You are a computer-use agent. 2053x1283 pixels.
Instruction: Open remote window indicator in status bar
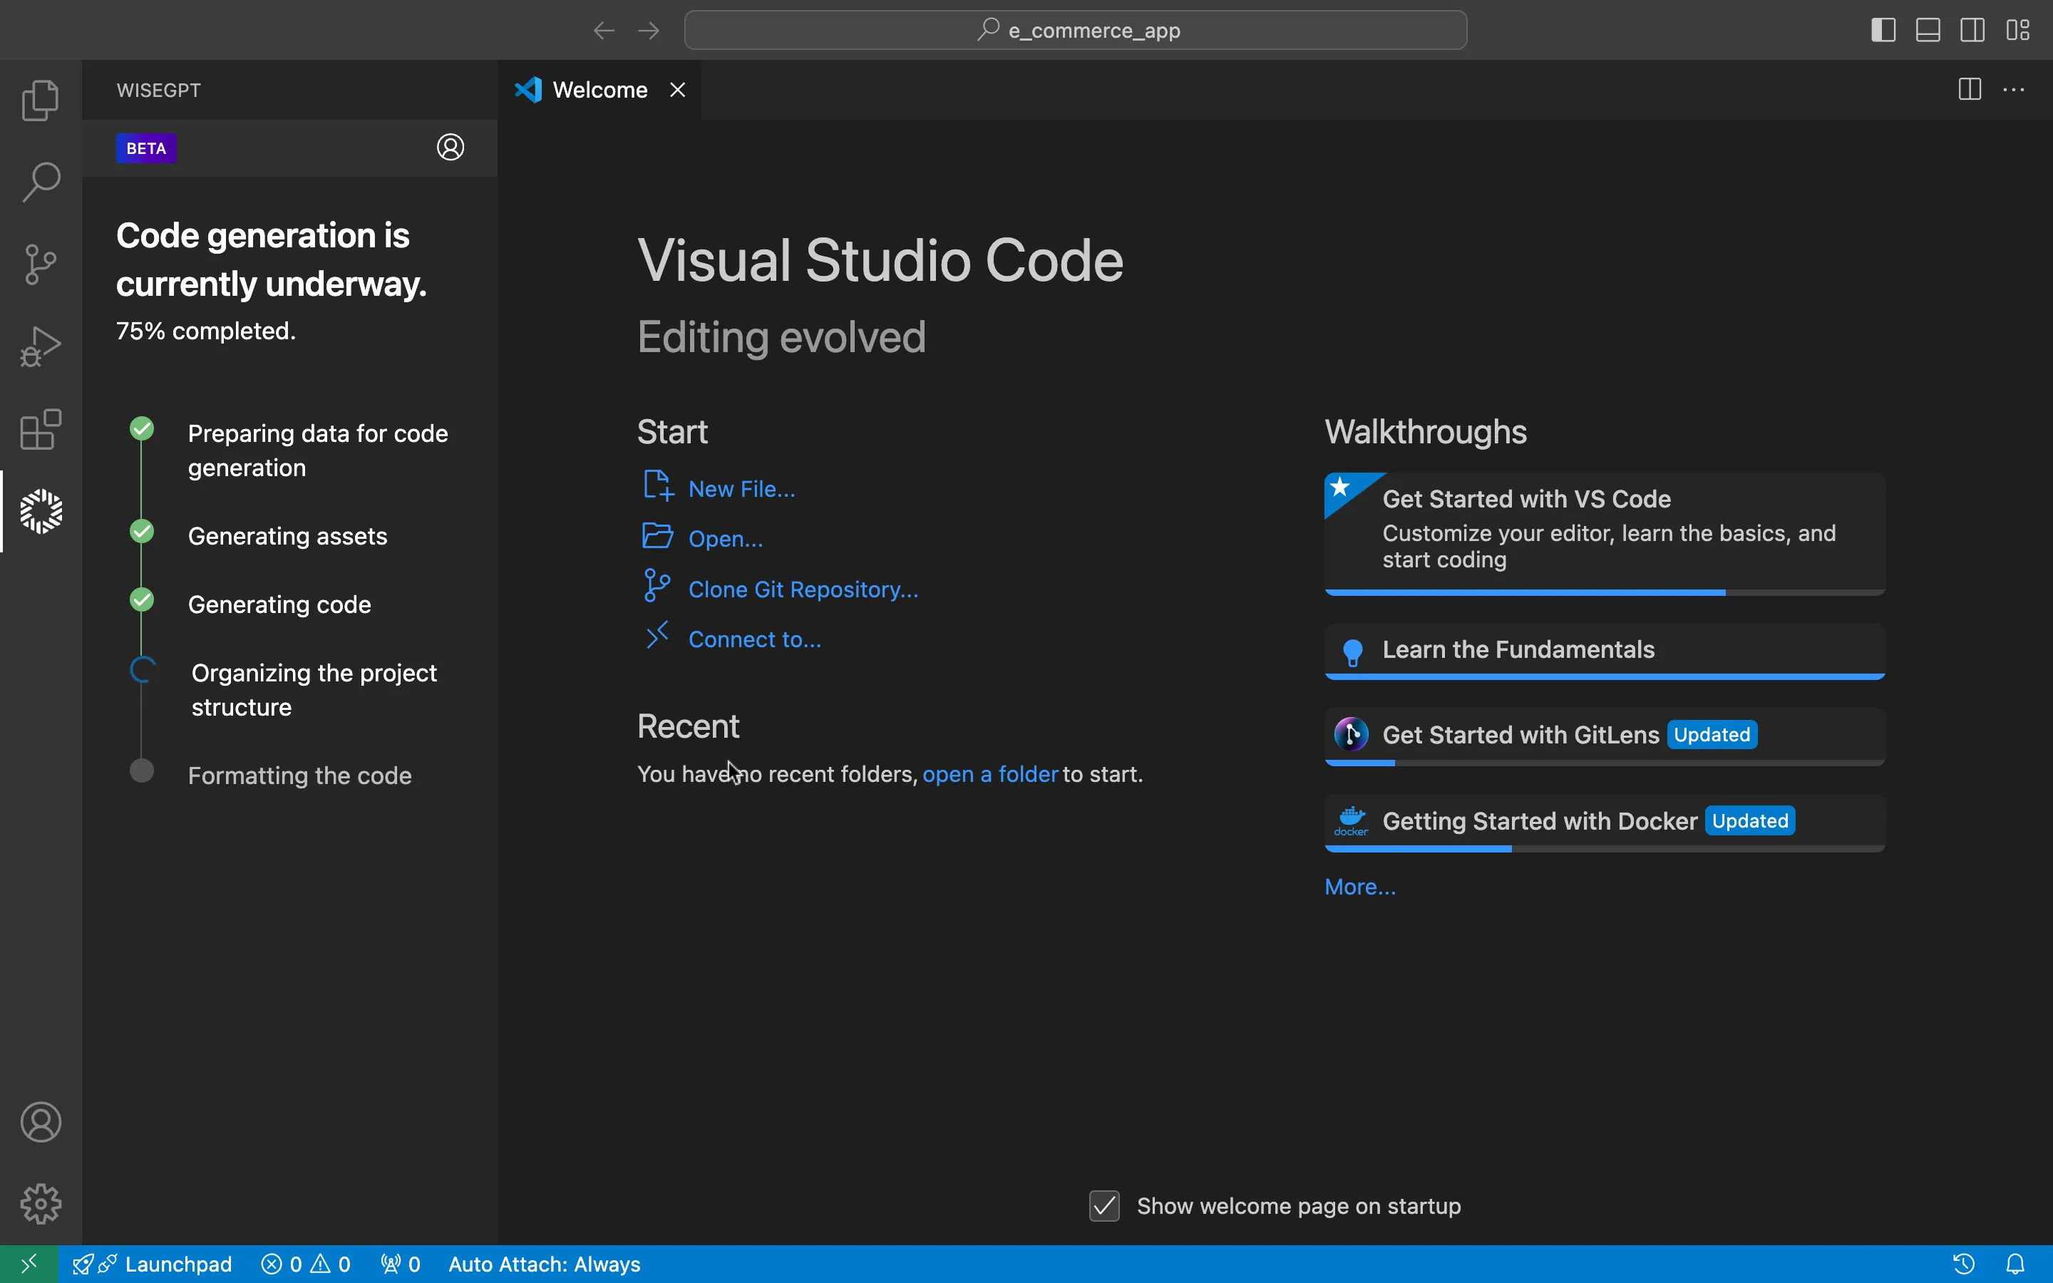click(x=29, y=1264)
